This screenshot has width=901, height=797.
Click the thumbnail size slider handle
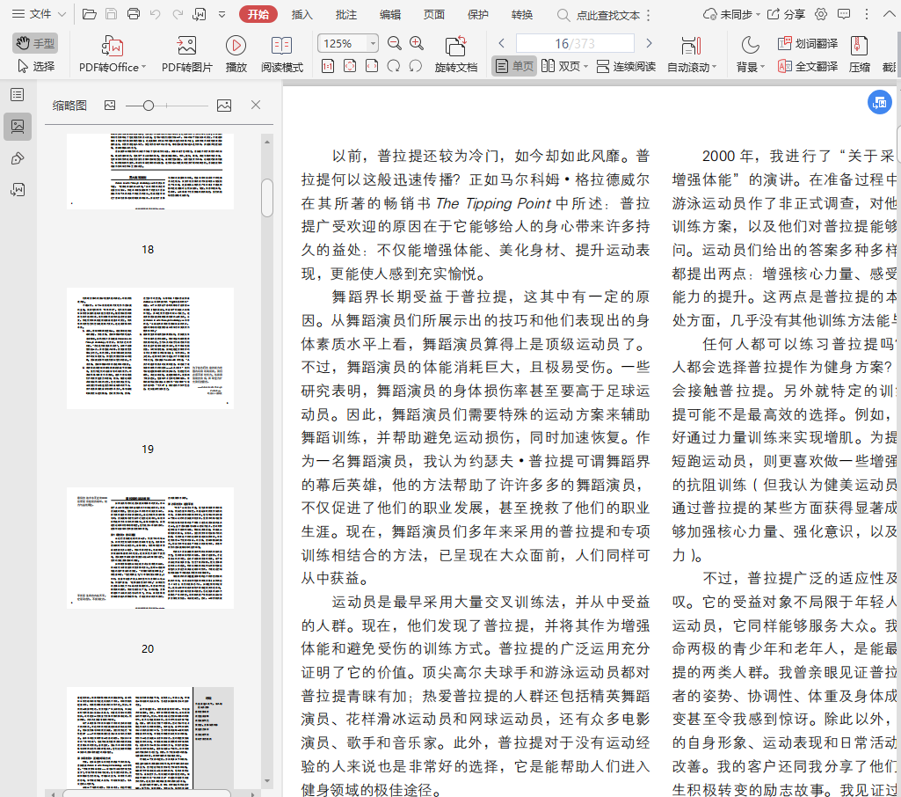point(149,106)
